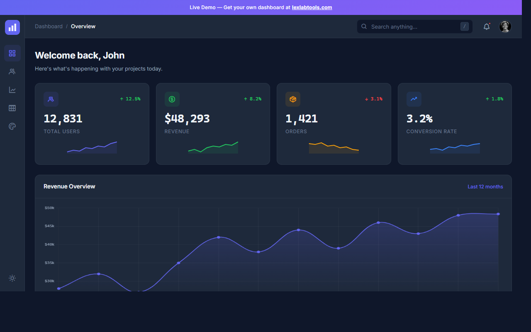Navigate to Dashboard in the breadcrumb

tap(49, 26)
